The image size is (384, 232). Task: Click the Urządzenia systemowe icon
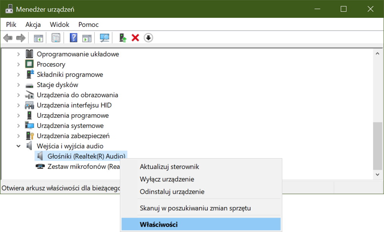pyautogui.click(x=29, y=126)
